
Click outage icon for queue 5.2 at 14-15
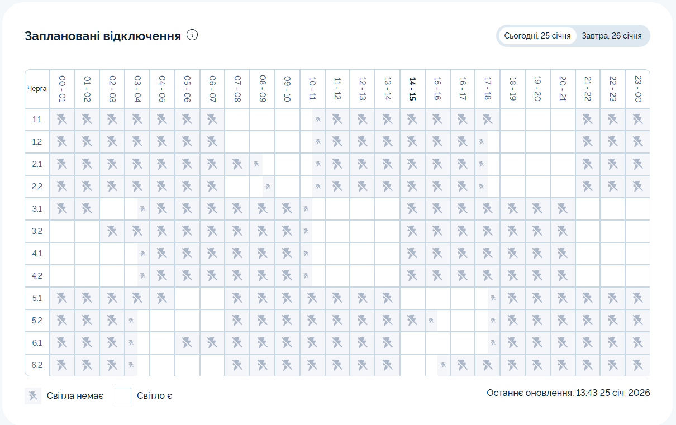pos(412,321)
